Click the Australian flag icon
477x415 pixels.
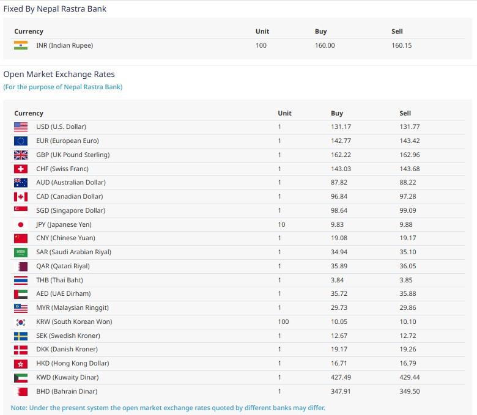(21, 183)
